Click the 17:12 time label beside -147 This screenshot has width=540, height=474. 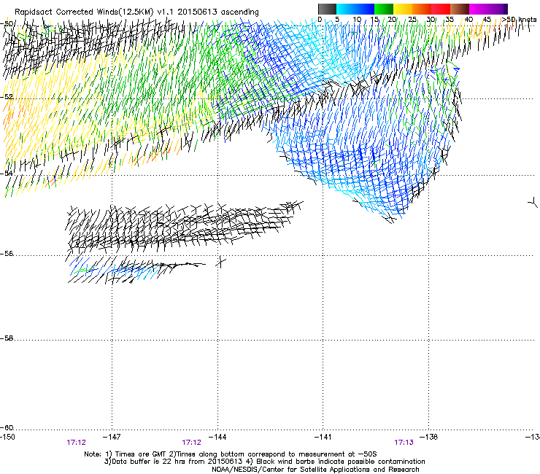pyautogui.click(x=76, y=443)
